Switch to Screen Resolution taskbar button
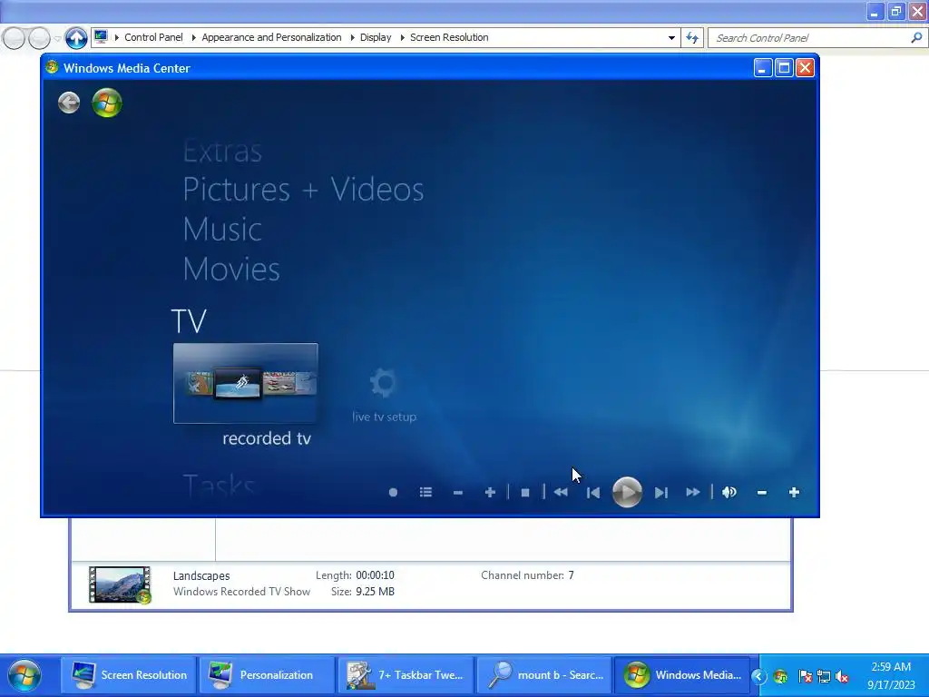 128,675
